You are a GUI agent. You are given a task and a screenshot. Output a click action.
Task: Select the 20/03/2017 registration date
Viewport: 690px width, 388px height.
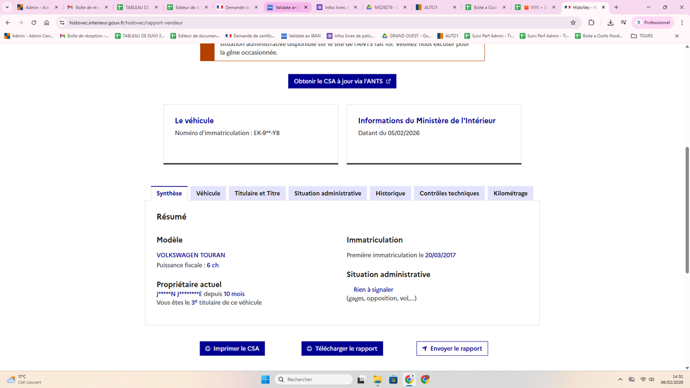(440, 255)
